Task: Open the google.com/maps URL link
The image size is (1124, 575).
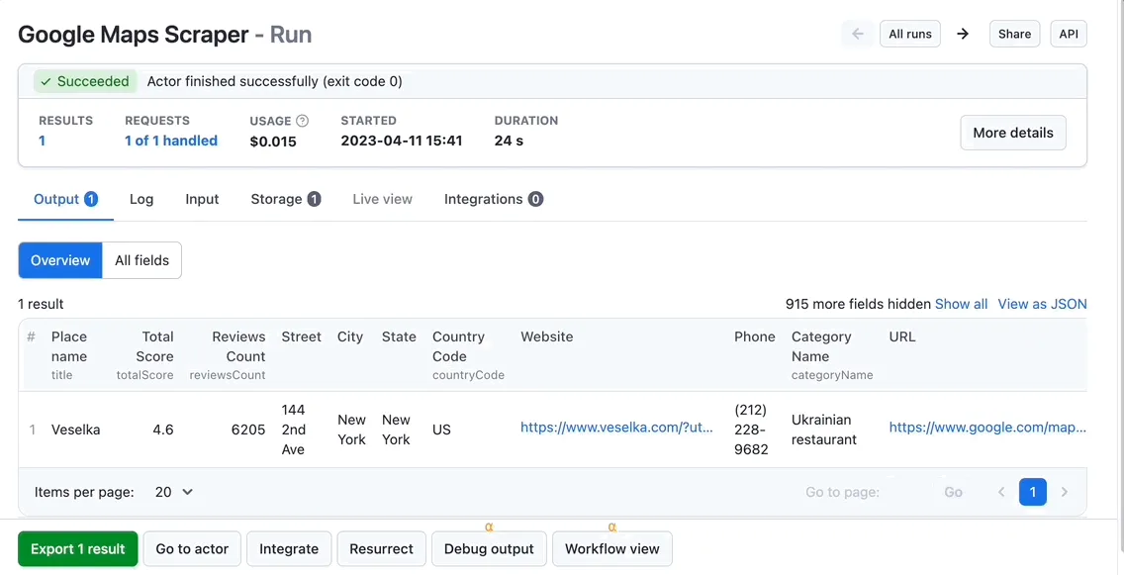Action: pos(987,428)
